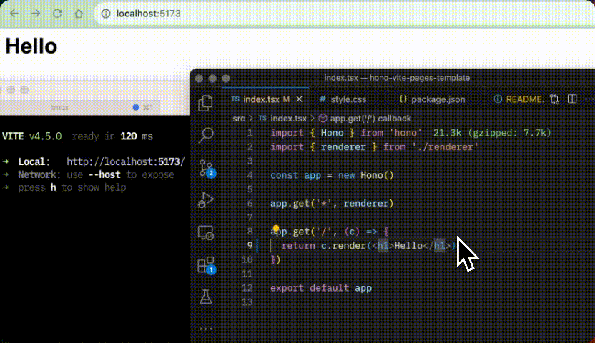Click 'c.render' on line 9
Image resolution: width=595 pixels, height=343 pixels.
point(343,246)
